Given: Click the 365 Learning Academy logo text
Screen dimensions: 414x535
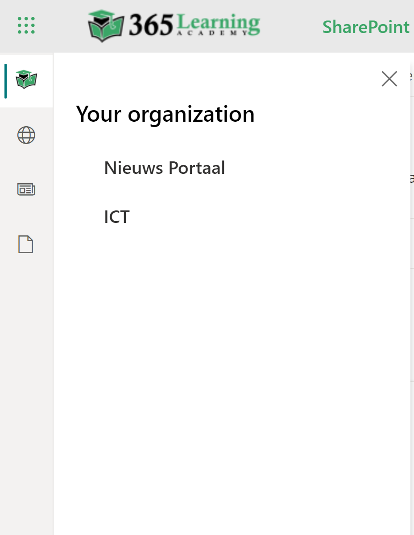Looking at the screenshot, I should (174, 25).
